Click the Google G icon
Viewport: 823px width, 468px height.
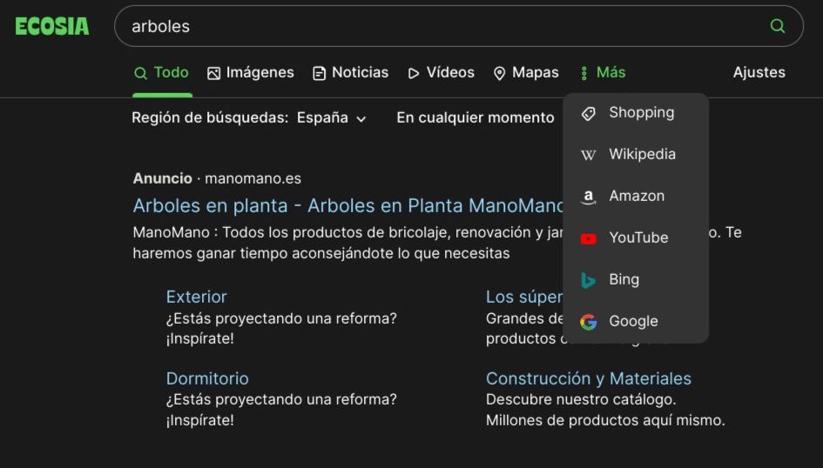coord(589,322)
